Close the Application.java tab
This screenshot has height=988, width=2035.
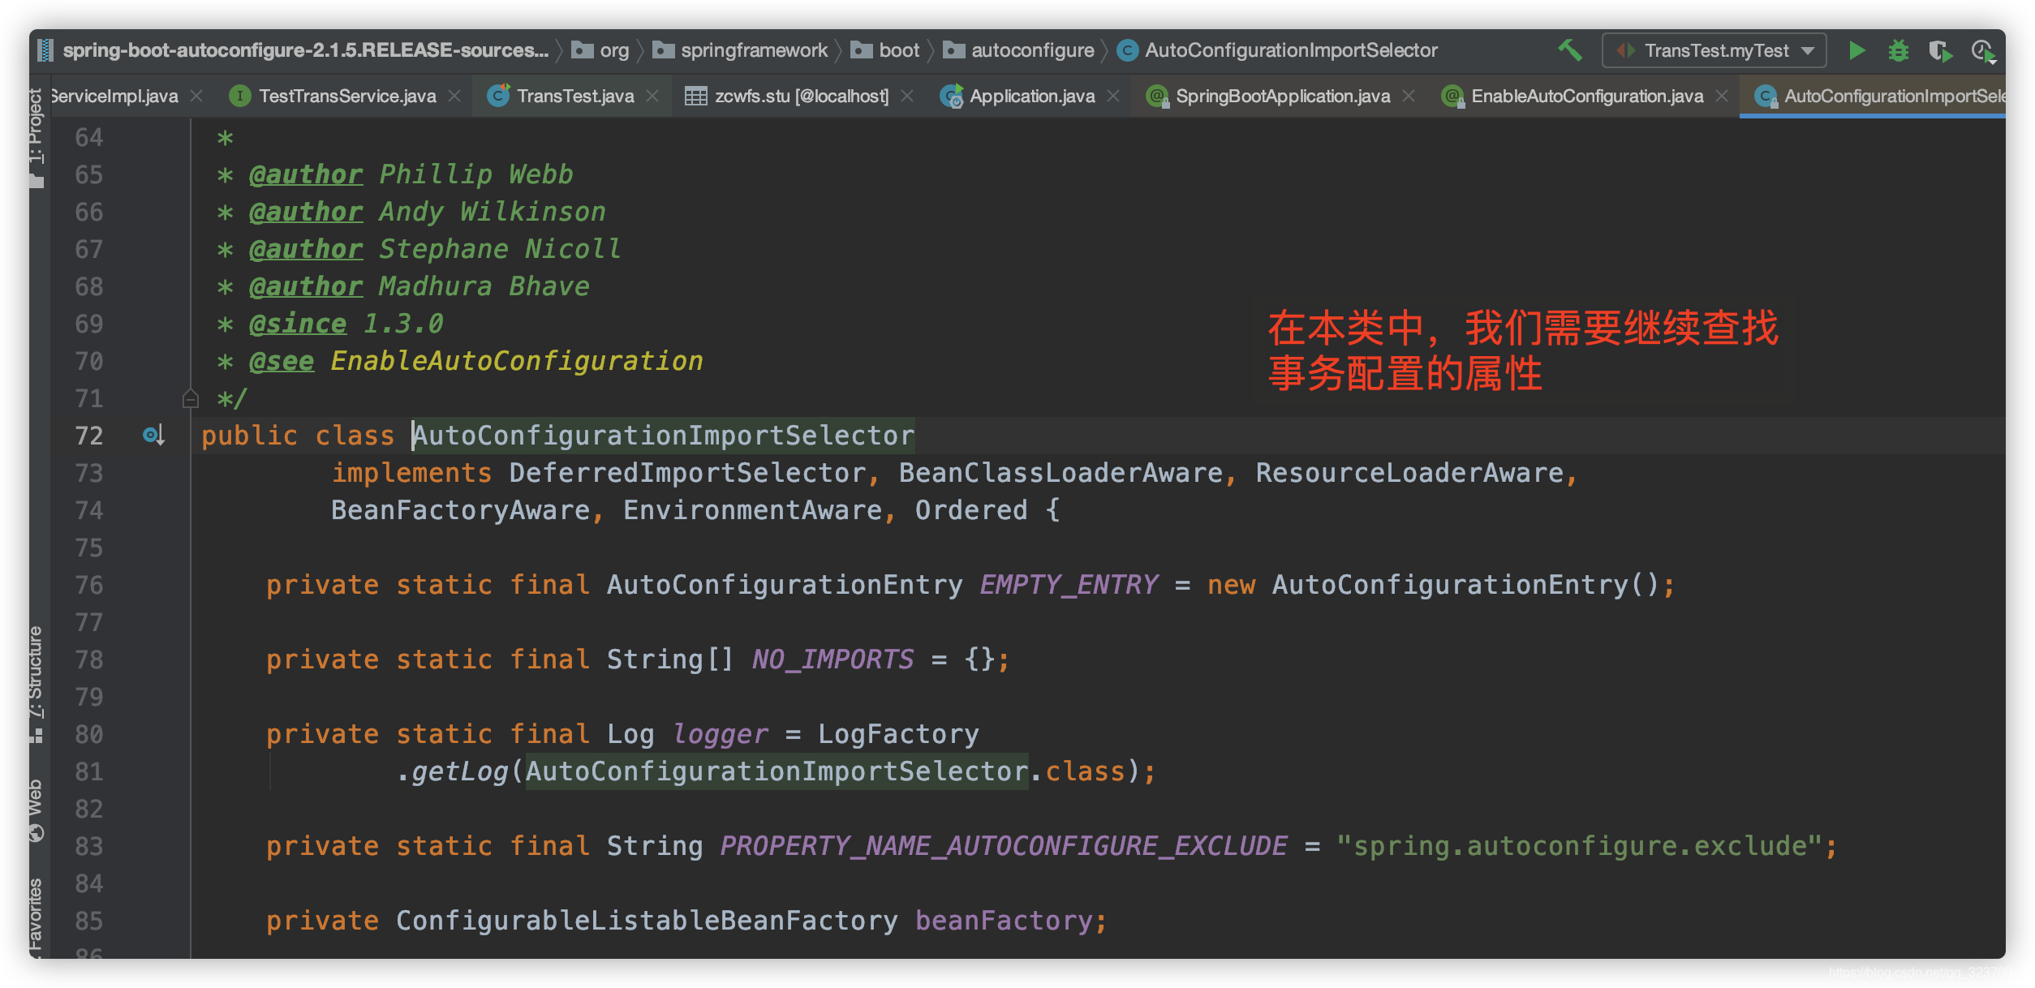click(1114, 97)
